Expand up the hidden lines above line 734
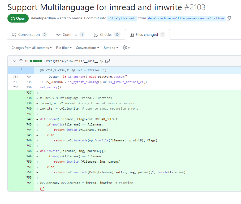Screen dimensions: 241x204 point(21,70)
